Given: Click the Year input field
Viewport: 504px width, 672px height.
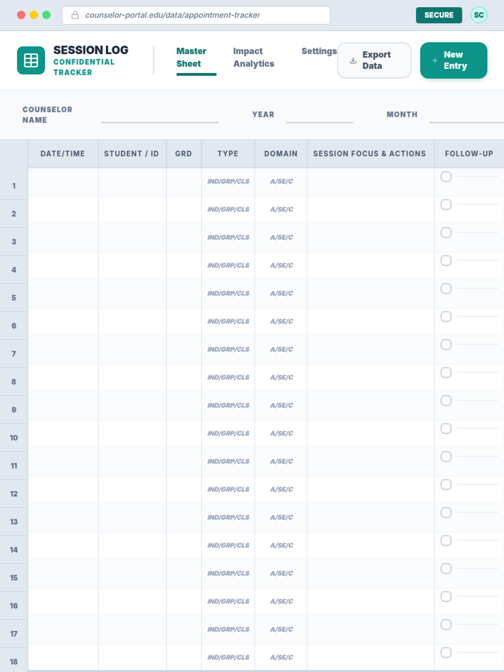Looking at the screenshot, I should (319, 115).
